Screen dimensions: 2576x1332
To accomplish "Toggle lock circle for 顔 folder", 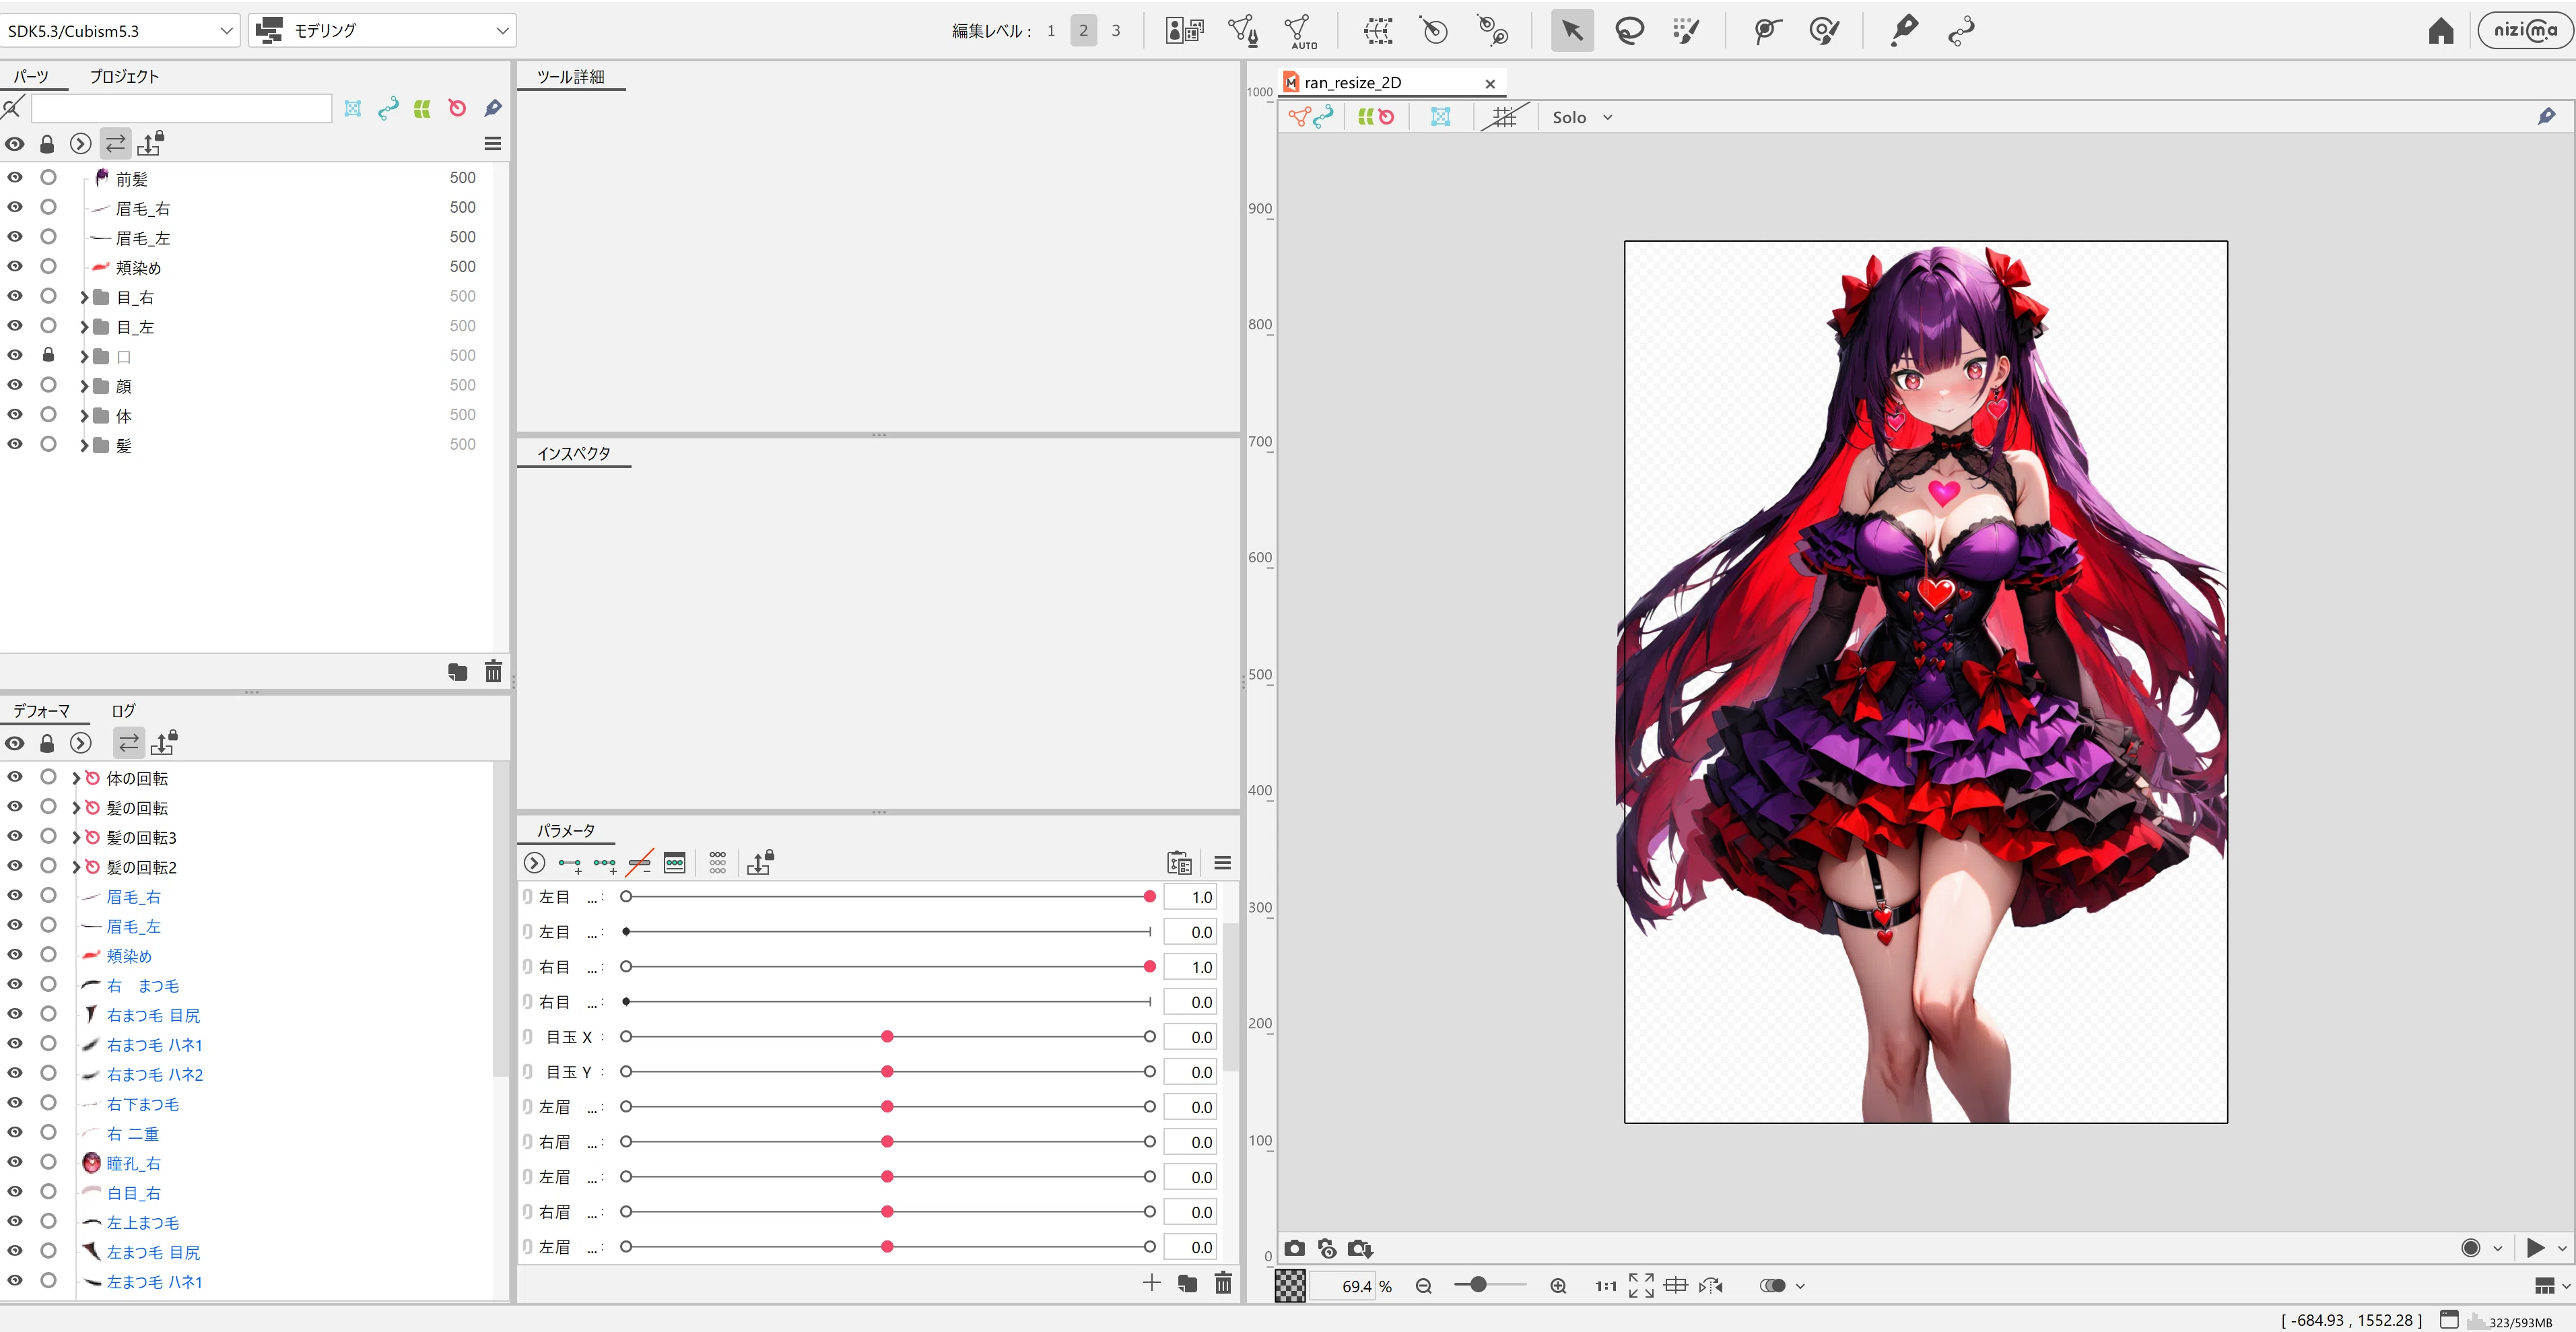I will tap(48, 385).
